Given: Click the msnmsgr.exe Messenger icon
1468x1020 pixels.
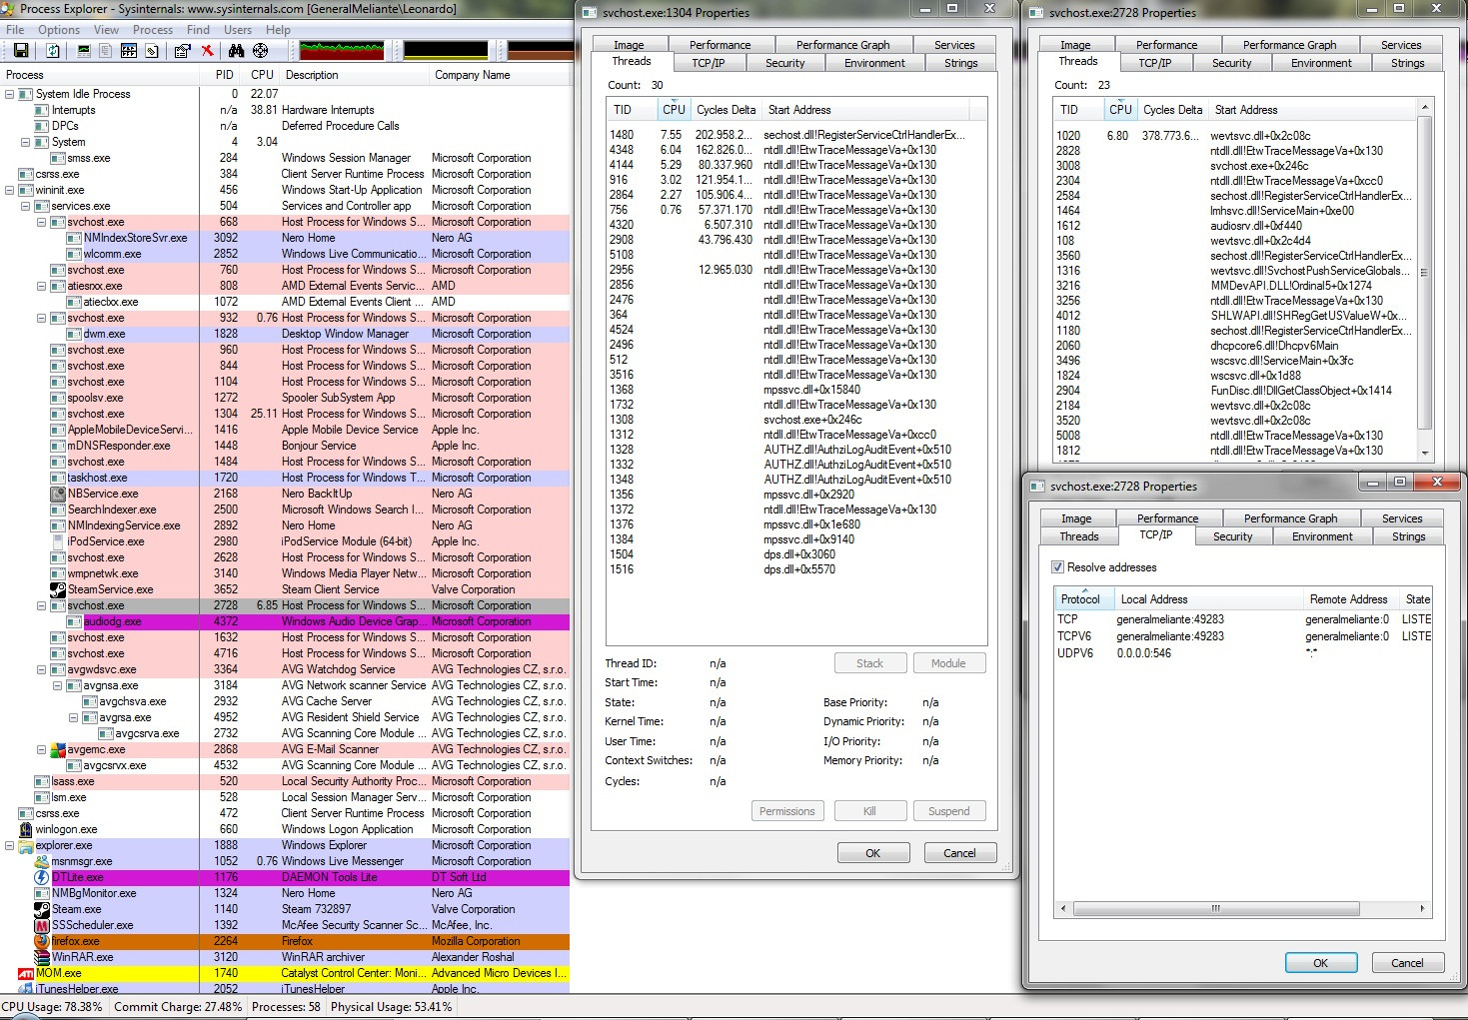Looking at the screenshot, I should pyautogui.click(x=42, y=861).
